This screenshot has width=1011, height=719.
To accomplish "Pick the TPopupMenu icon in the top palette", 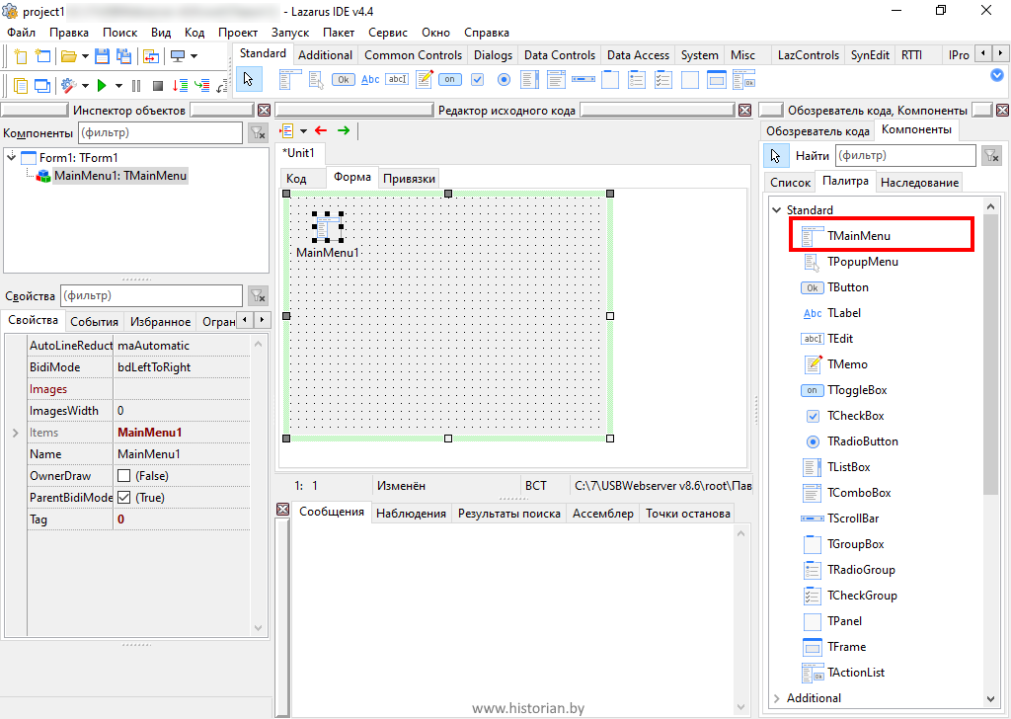I will pos(317,80).
